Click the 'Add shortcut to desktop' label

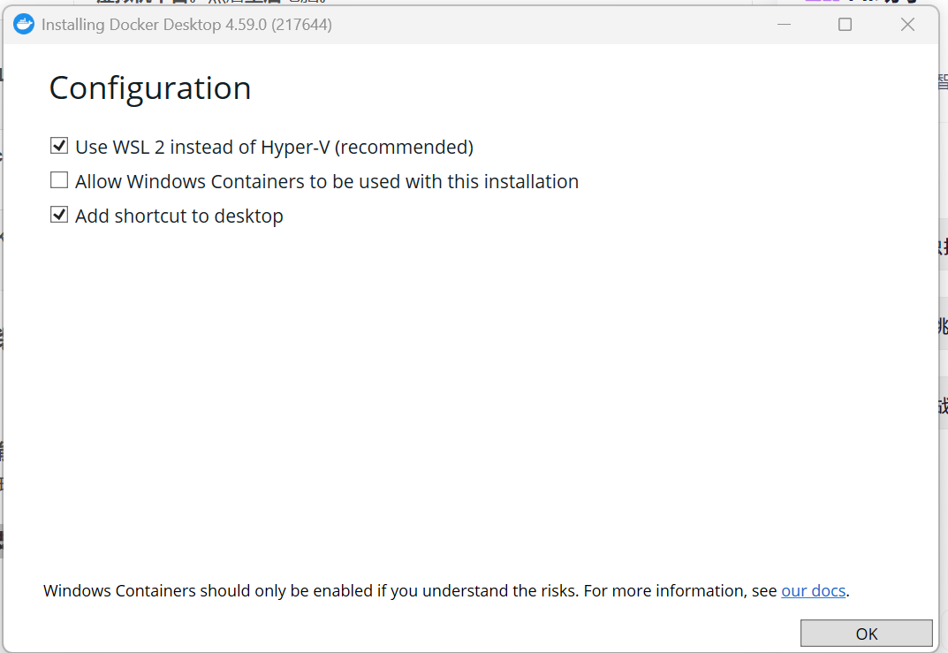pos(179,216)
